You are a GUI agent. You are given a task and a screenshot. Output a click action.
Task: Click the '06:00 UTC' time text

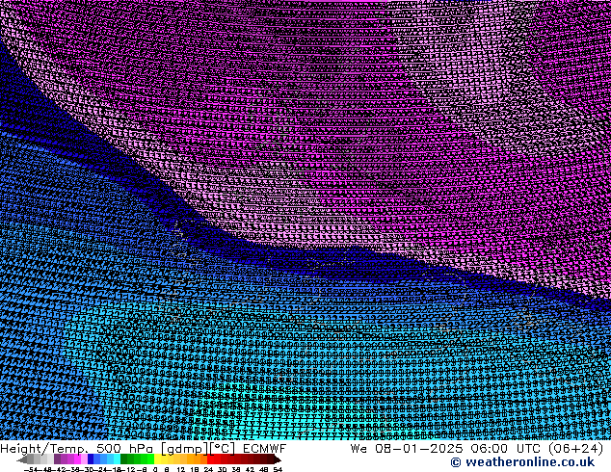(505, 449)
